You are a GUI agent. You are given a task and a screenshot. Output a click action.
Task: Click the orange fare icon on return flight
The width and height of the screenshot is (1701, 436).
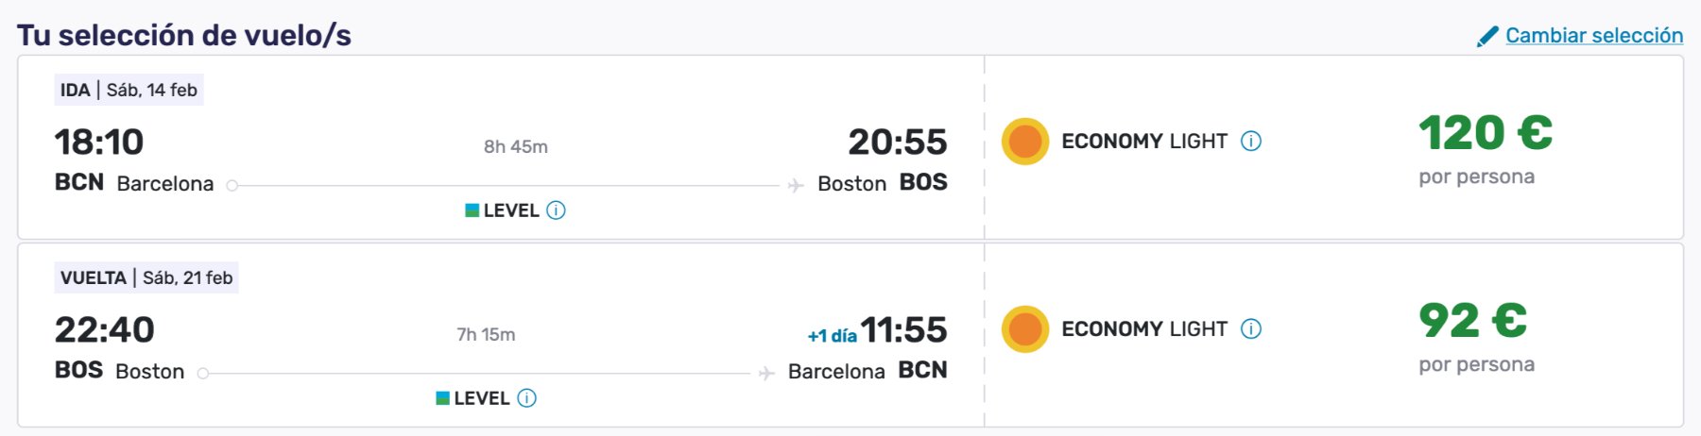[x=1025, y=329]
